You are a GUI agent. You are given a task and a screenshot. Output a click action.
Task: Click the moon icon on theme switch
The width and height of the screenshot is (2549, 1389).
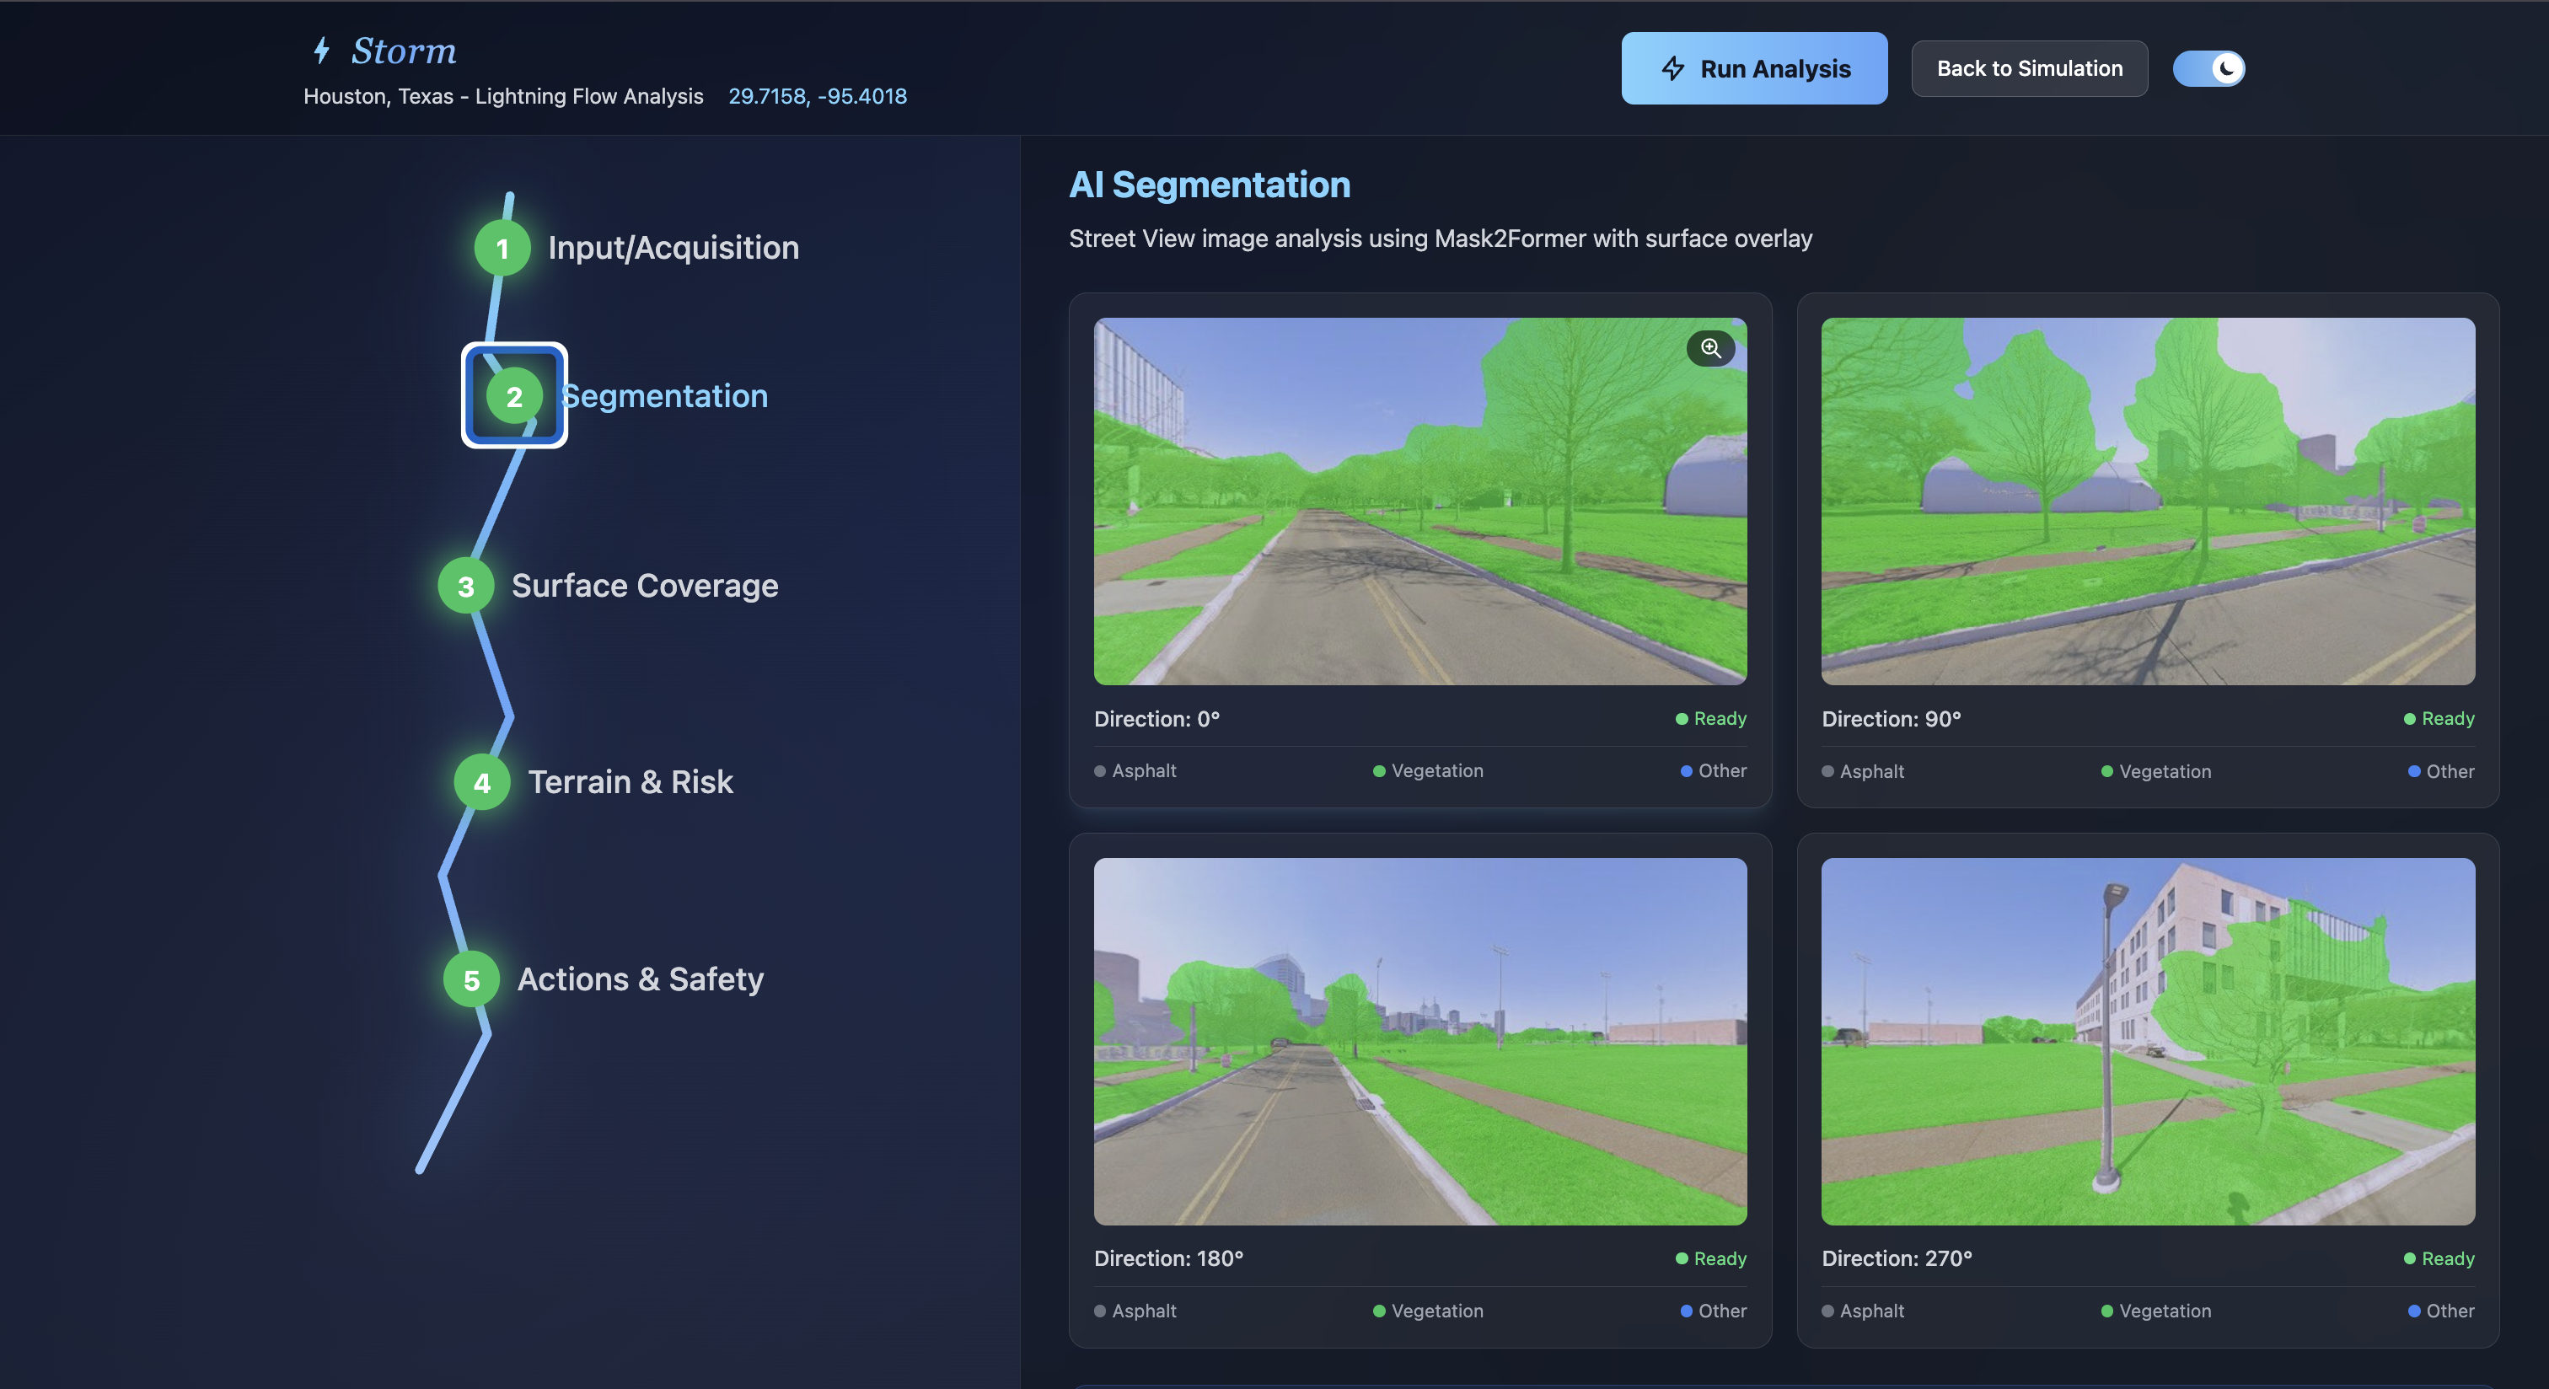pos(2225,68)
